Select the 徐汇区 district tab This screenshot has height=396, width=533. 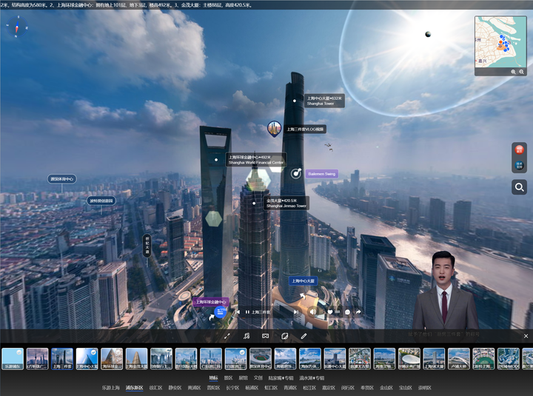155,388
